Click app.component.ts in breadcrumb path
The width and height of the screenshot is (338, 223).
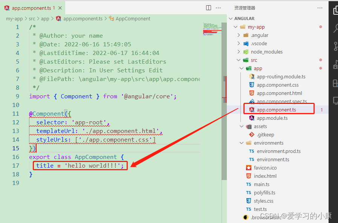[83, 19]
